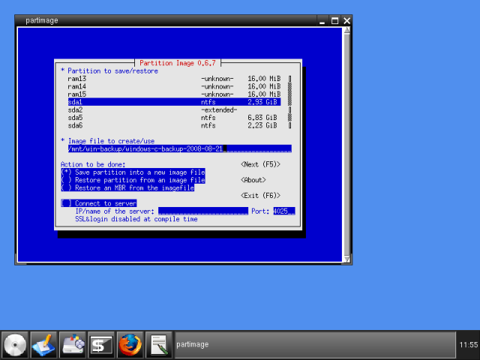Open the CD disc launcher icon
This screenshot has width=480, height=360.
(x=15, y=345)
